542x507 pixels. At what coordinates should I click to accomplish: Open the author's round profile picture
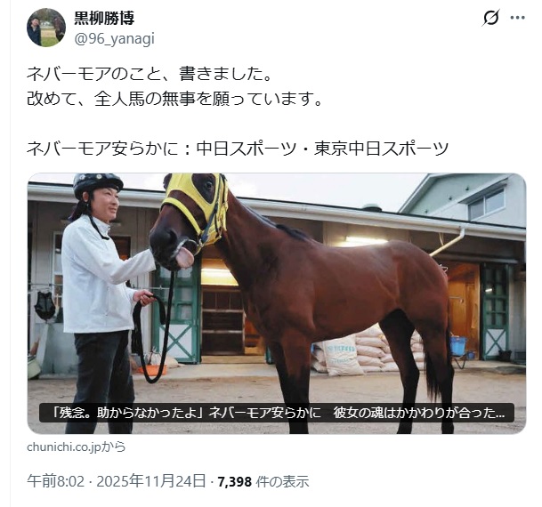tap(46, 28)
